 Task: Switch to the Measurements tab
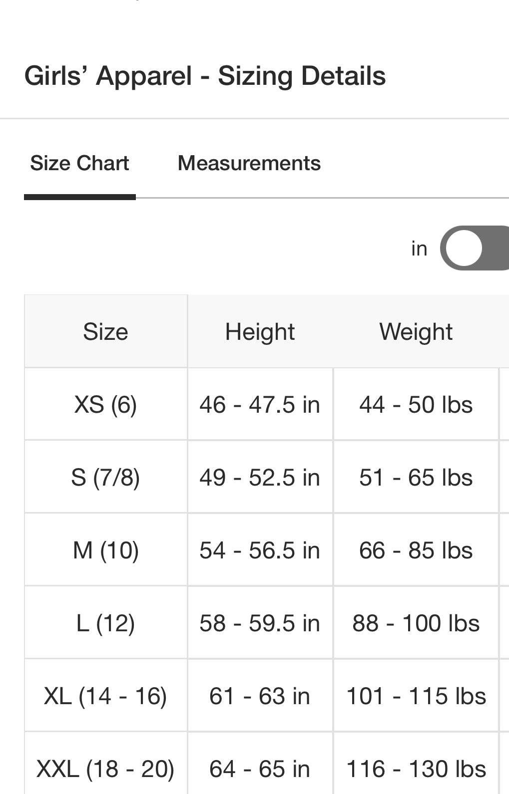249,163
